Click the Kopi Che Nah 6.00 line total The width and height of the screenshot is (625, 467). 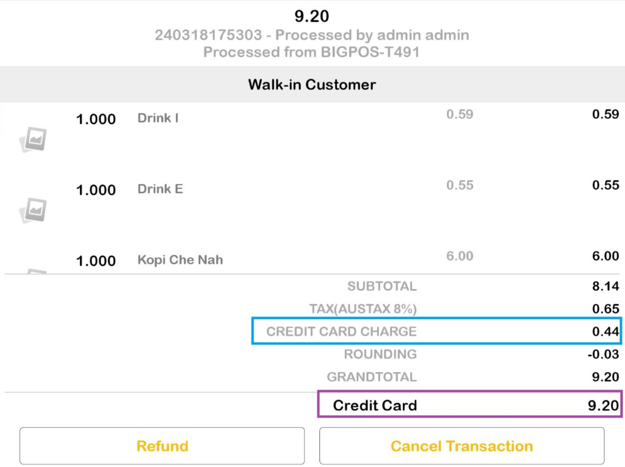tap(605, 256)
